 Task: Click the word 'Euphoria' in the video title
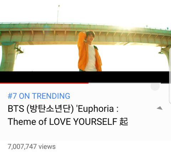coord(96,109)
